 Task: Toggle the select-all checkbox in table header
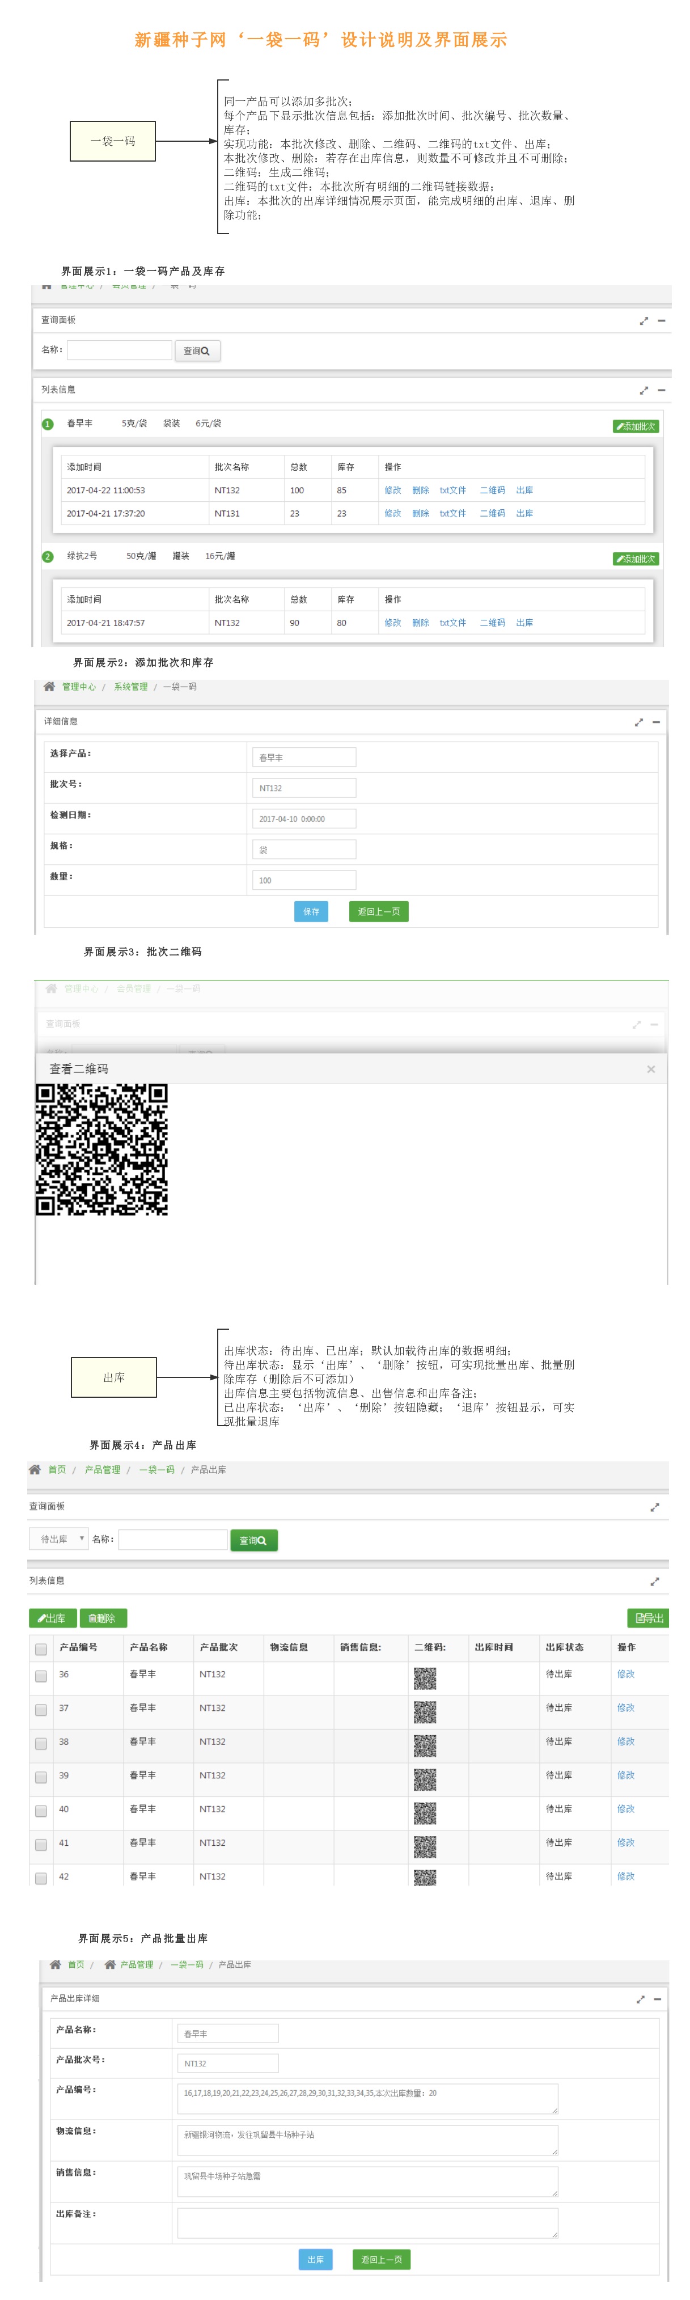(x=41, y=1648)
